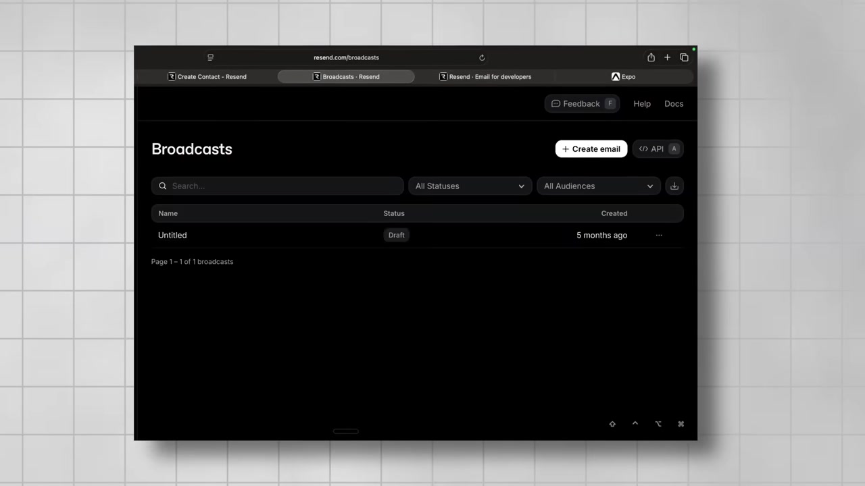
Task: Click the browser reload page icon
Action: point(482,58)
